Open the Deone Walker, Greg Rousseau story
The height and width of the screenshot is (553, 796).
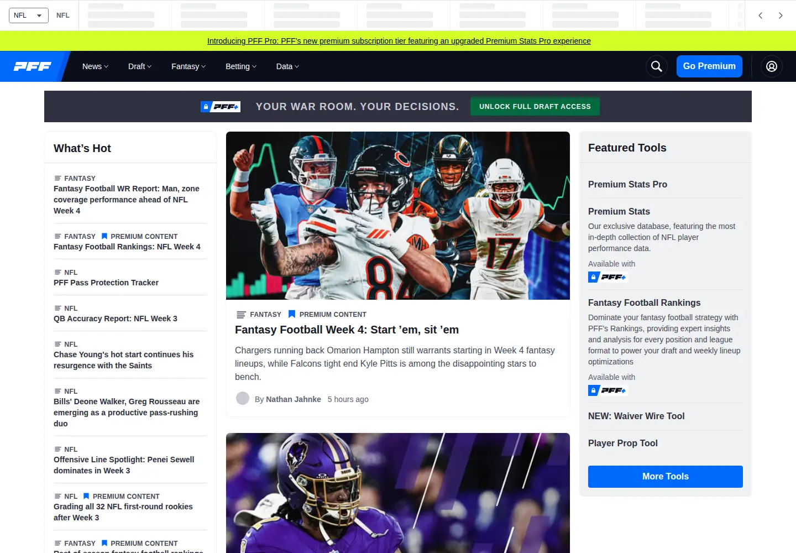coord(127,413)
